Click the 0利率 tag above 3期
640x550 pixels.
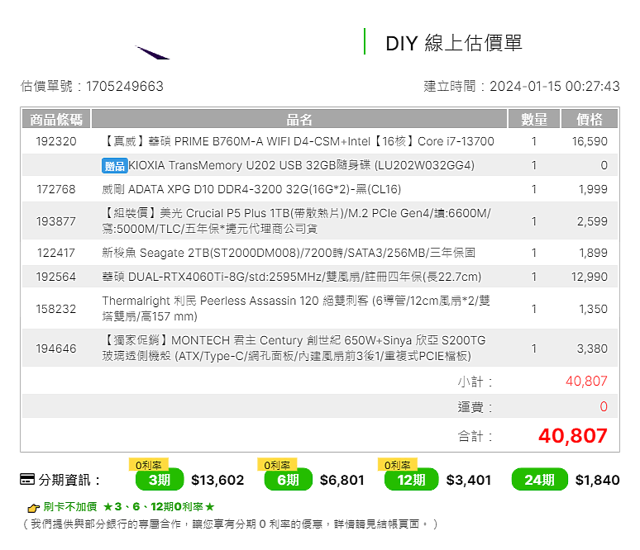[149, 465]
